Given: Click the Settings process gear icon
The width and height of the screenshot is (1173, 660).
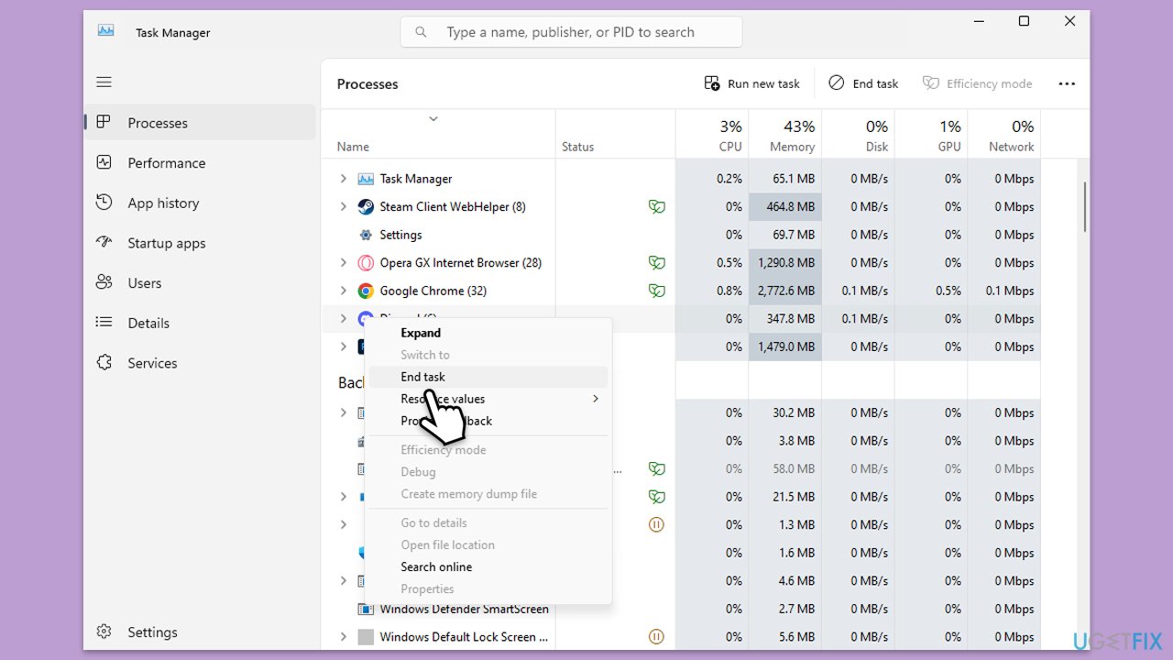Looking at the screenshot, I should point(366,235).
